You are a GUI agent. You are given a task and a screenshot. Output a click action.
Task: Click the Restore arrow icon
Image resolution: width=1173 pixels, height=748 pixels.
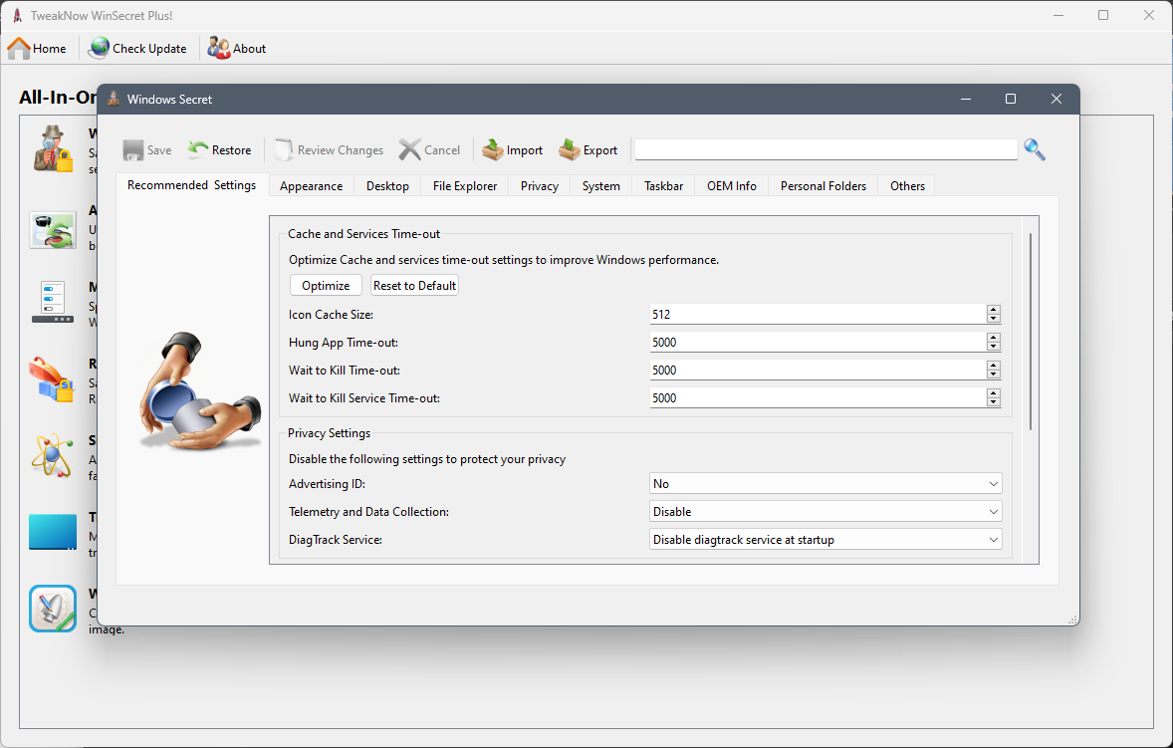click(x=198, y=150)
